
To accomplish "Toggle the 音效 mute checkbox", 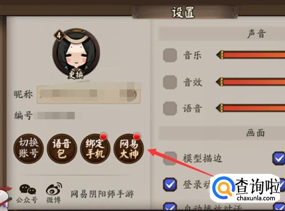I will coord(170,82).
